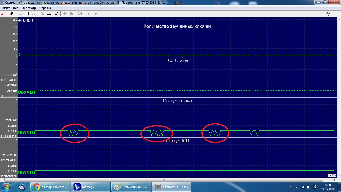This screenshot has height=192, width=341.
Task: Click the ECU Статус graph title
Action: point(177,60)
